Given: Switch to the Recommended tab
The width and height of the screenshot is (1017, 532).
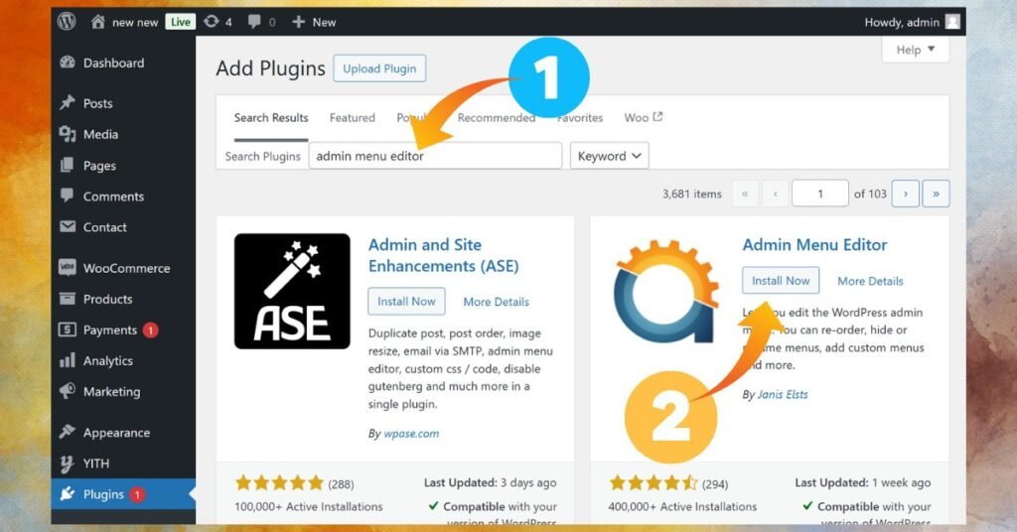Looking at the screenshot, I should 497,118.
